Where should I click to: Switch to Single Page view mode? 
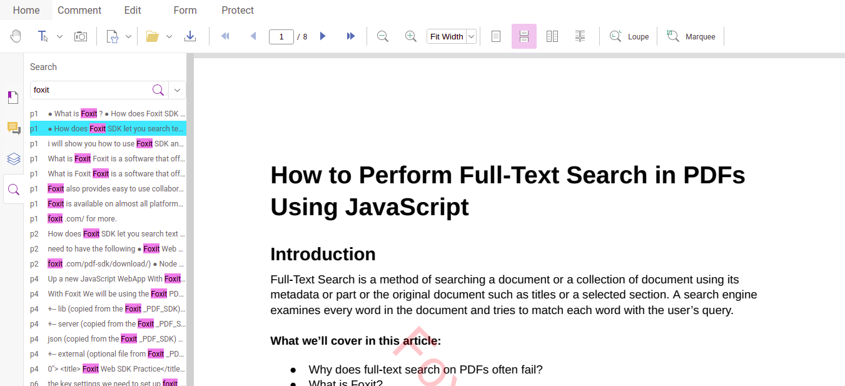pos(495,36)
